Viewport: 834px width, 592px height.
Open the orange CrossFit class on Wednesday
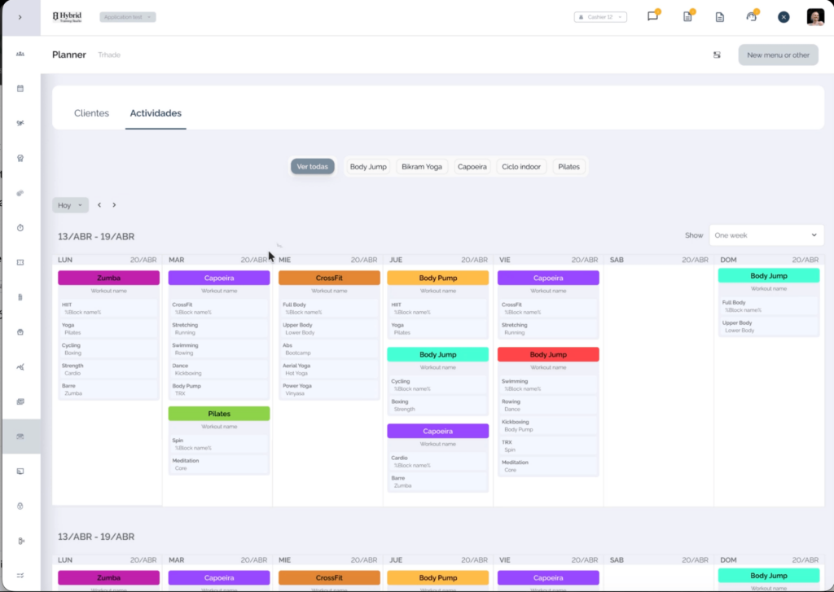click(x=329, y=278)
